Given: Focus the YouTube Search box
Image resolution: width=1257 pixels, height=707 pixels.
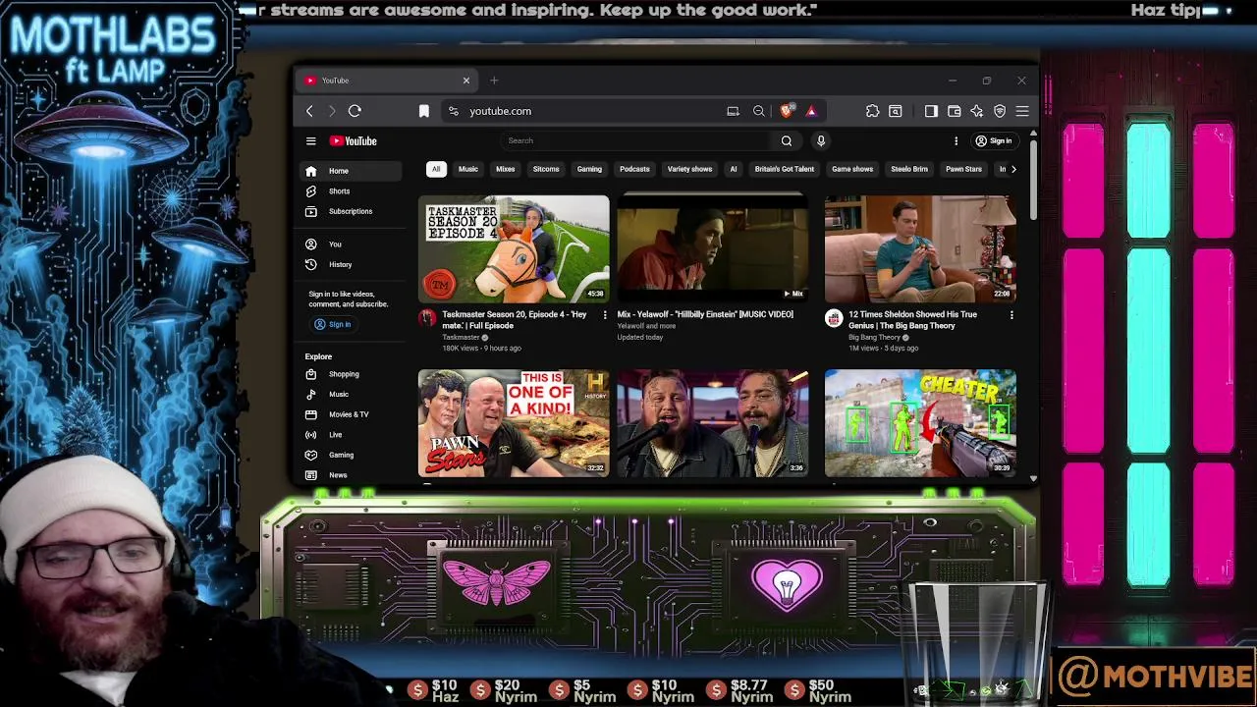Looking at the screenshot, I should click(x=638, y=140).
